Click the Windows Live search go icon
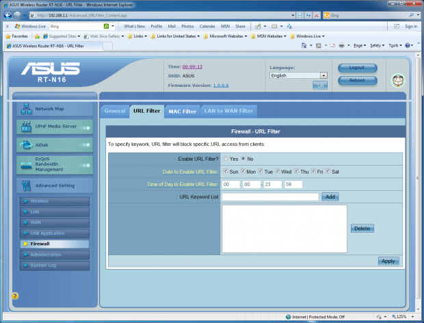The height and width of the screenshot is (323, 424). click(x=106, y=26)
